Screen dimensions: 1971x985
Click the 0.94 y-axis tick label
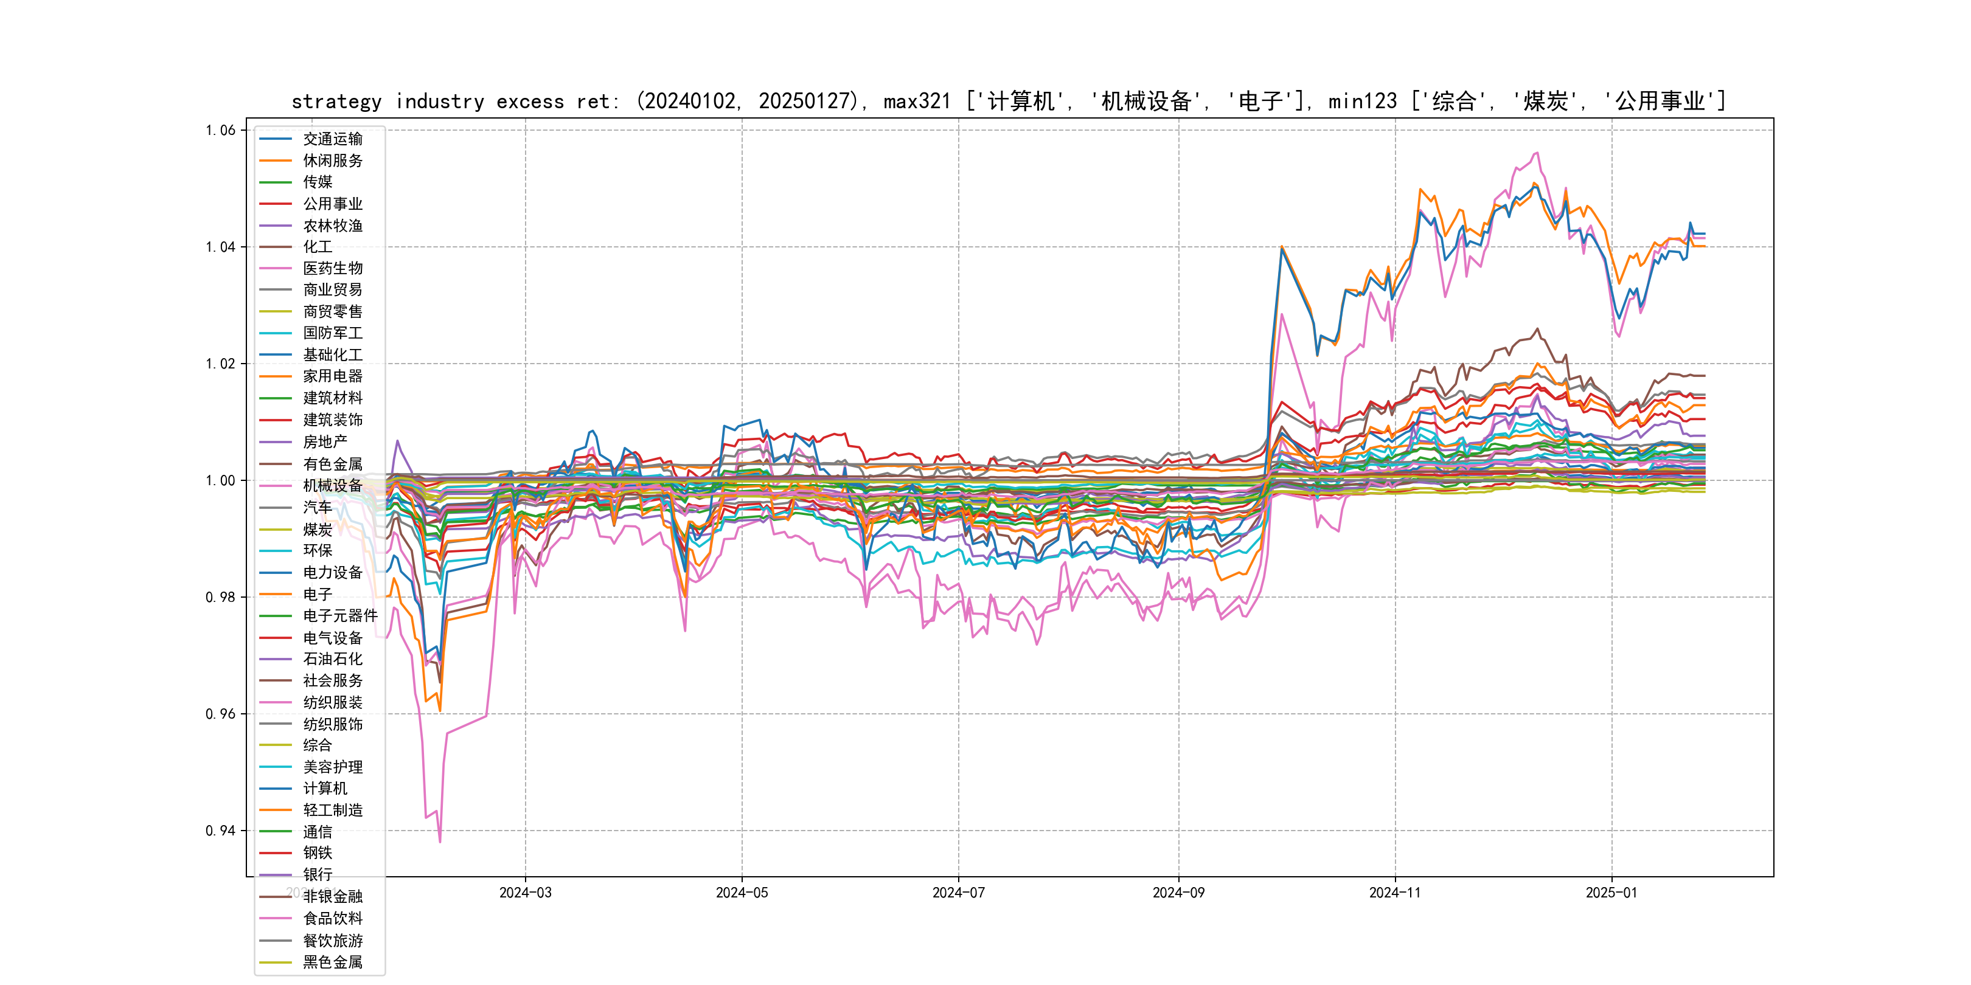[220, 831]
